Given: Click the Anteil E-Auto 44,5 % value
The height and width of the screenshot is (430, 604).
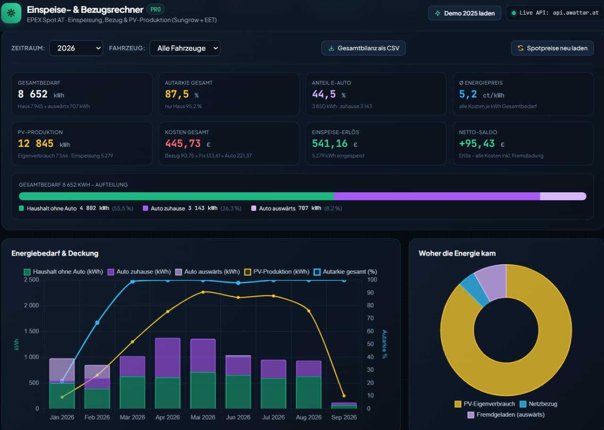Looking at the screenshot, I should pos(329,95).
